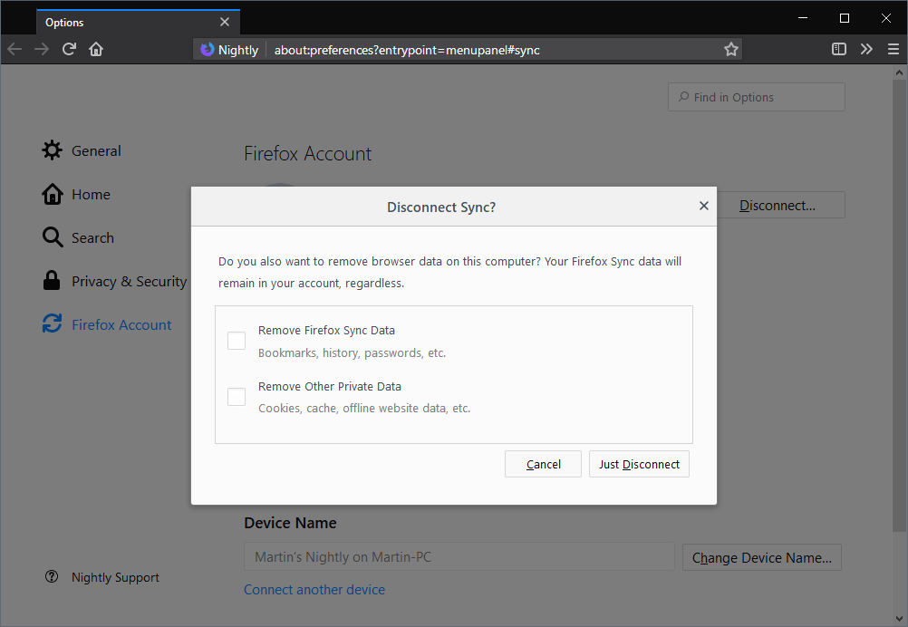Click the Nightly Support help icon
908x627 pixels.
click(x=52, y=576)
